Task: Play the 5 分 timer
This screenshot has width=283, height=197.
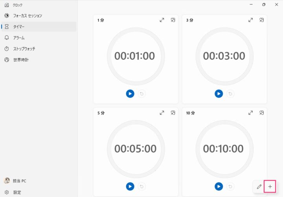Action: [x=130, y=186]
